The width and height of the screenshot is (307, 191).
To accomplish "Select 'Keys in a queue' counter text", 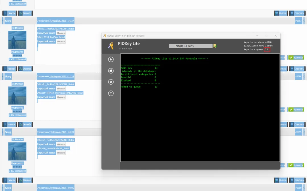I will tap(253, 49).
